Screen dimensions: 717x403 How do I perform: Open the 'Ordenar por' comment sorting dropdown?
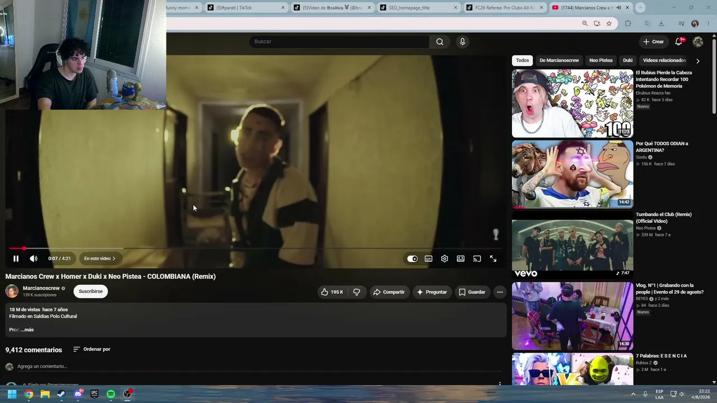coord(92,349)
